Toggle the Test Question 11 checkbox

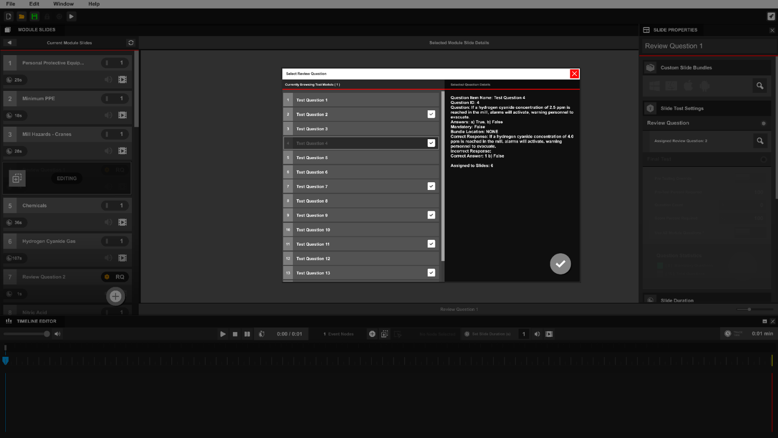431,244
